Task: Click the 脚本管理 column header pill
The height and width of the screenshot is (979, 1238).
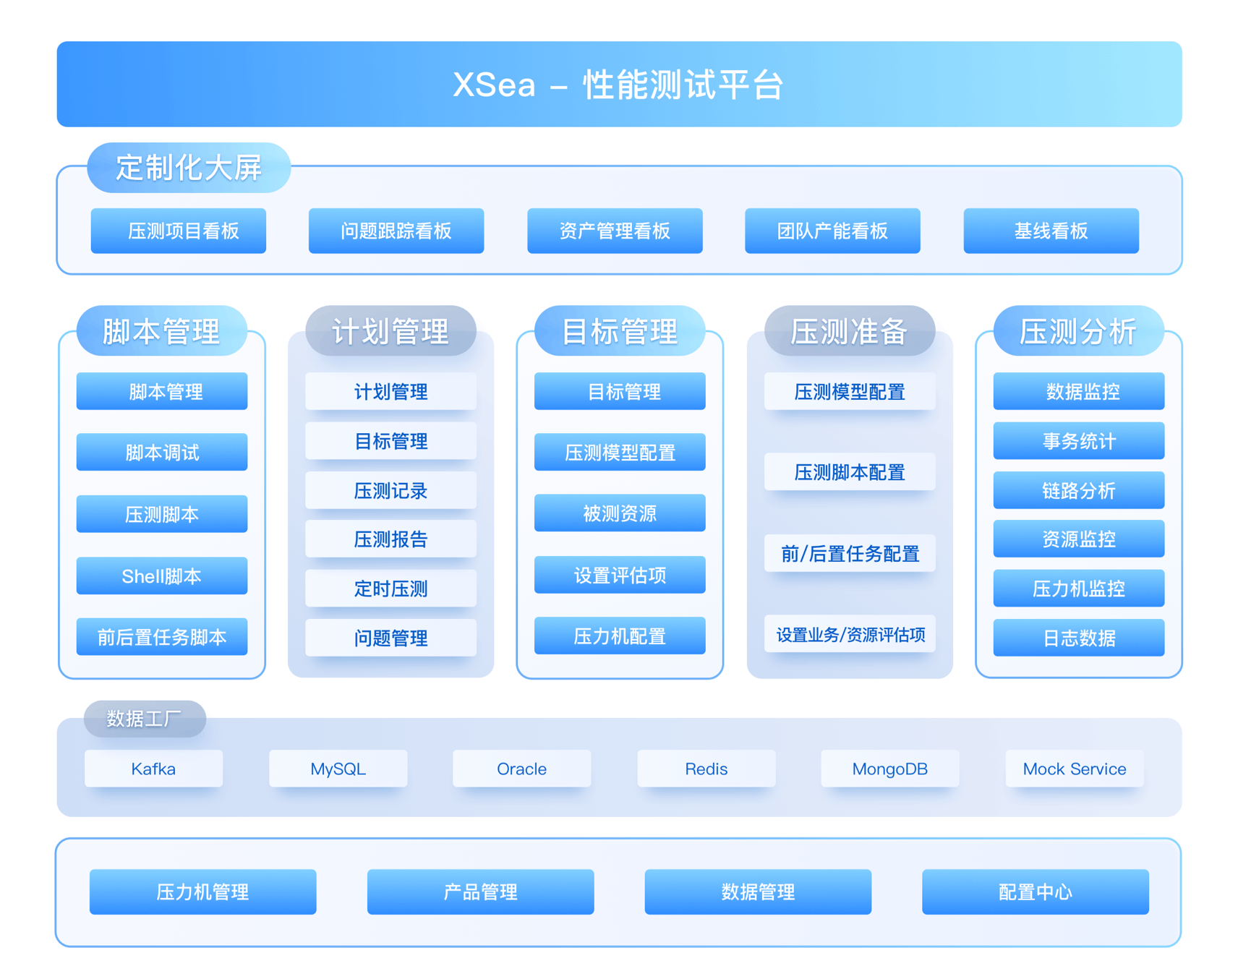Action: 162,330
